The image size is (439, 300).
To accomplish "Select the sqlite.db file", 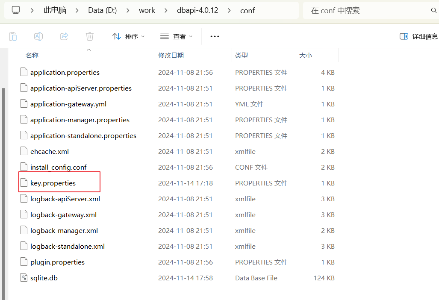I will [44, 278].
